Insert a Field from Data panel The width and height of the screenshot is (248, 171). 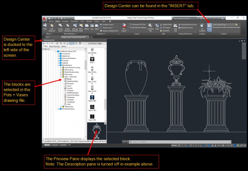157,27
